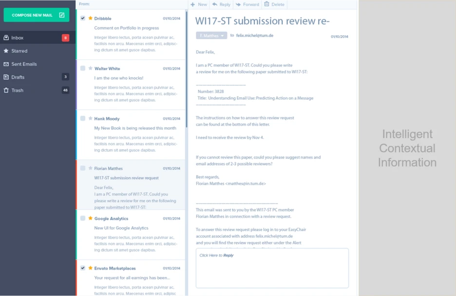
Task: Open the Inbox folder
Action: click(18, 38)
